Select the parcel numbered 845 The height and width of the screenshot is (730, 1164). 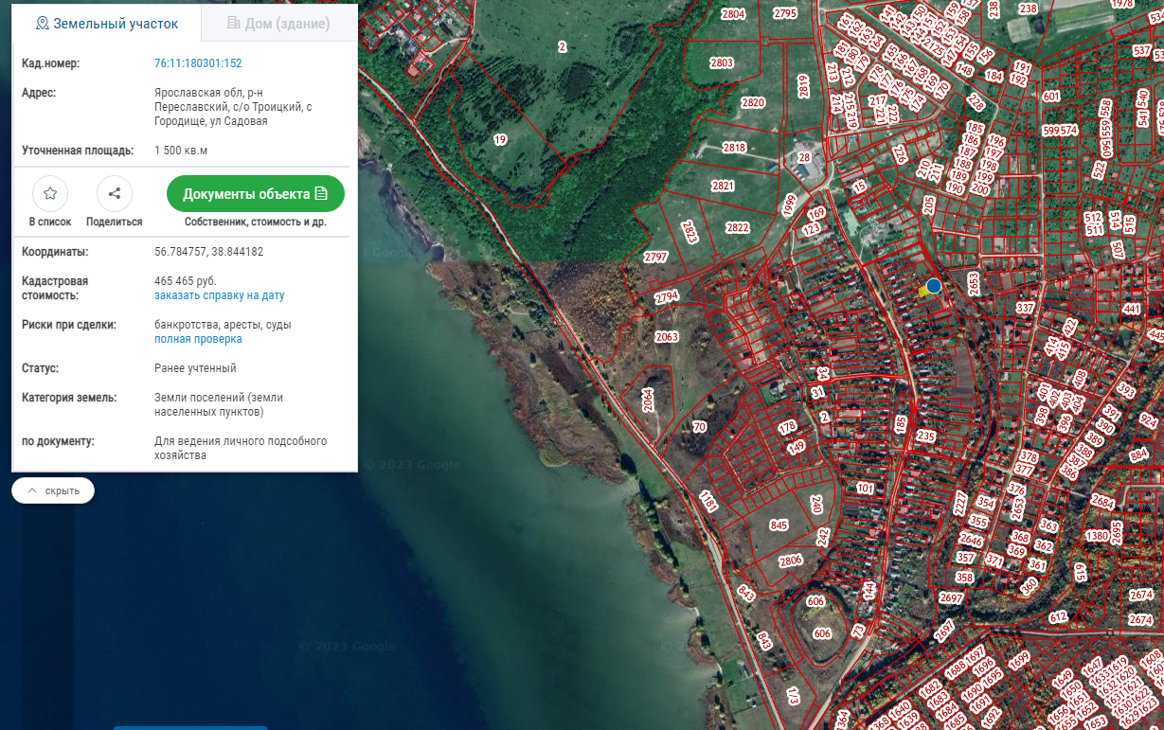(779, 525)
